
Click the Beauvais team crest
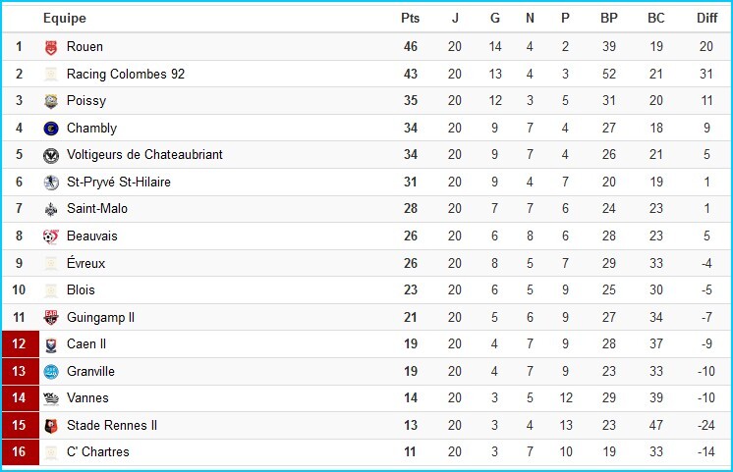point(51,236)
